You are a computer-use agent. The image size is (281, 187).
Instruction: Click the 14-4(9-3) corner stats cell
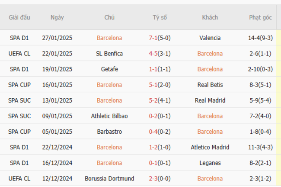click(x=260, y=38)
